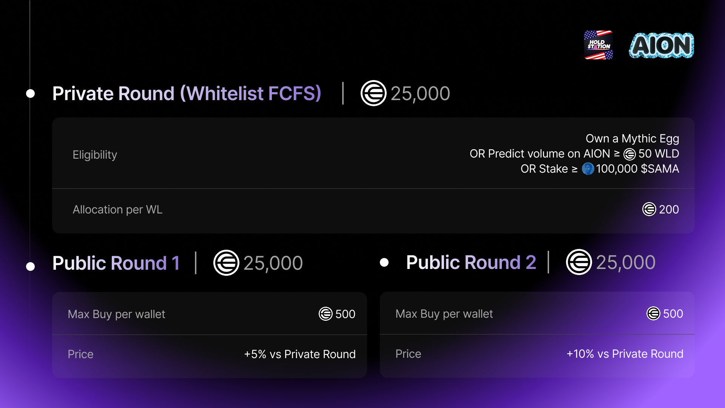The height and width of the screenshot is (408, 725).
Task: Click the Worldcoin icon beside Public Round 2 total
Action: coord(579,262)
